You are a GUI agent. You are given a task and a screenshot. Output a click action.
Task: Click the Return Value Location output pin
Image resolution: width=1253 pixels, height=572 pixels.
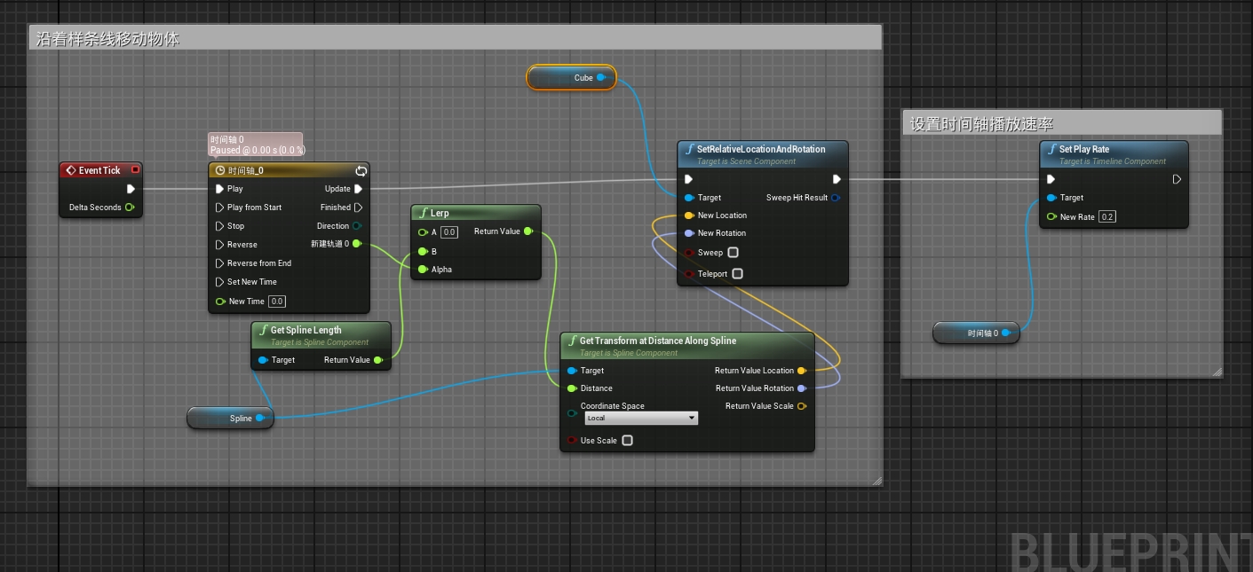(802, 371)
